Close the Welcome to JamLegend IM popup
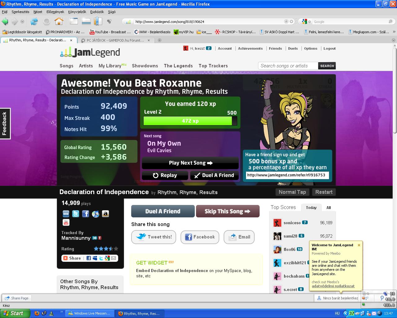 [x=359, y=245]
